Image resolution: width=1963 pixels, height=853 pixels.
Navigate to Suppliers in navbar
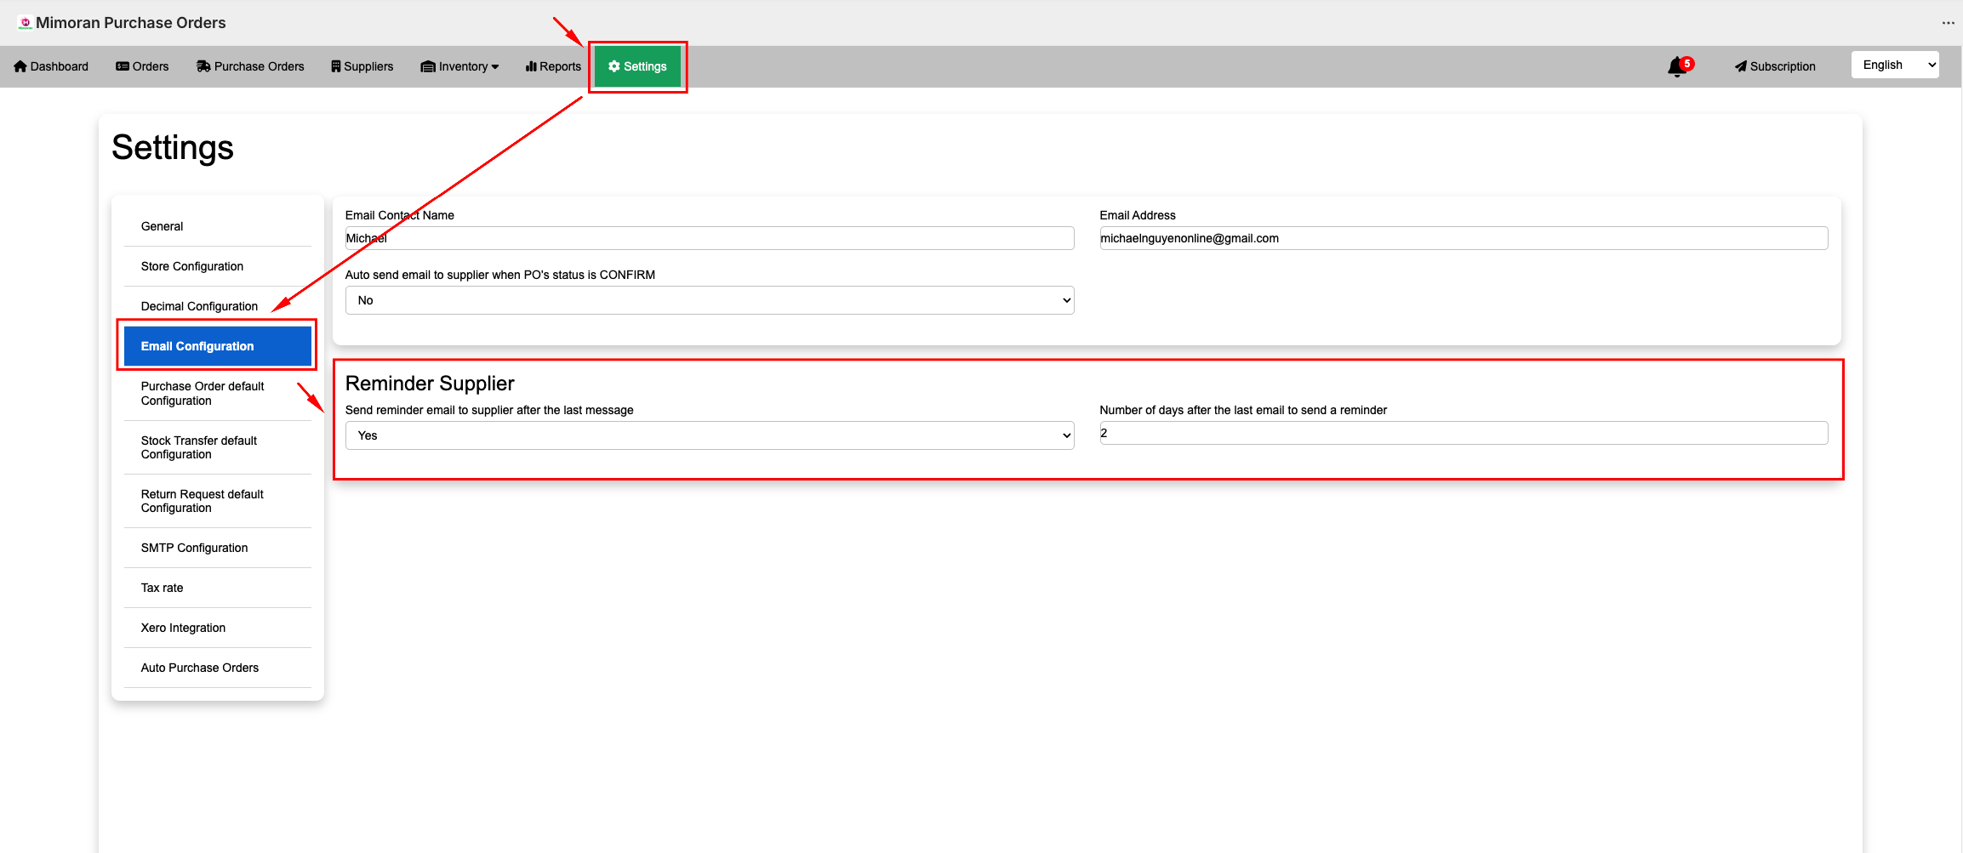coord(362,66)
